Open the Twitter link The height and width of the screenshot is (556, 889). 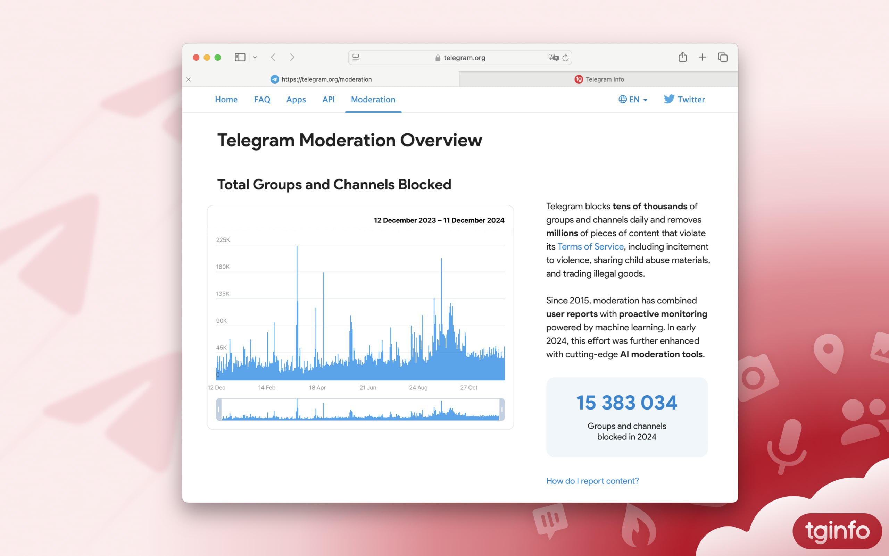(x=684, y=100)
